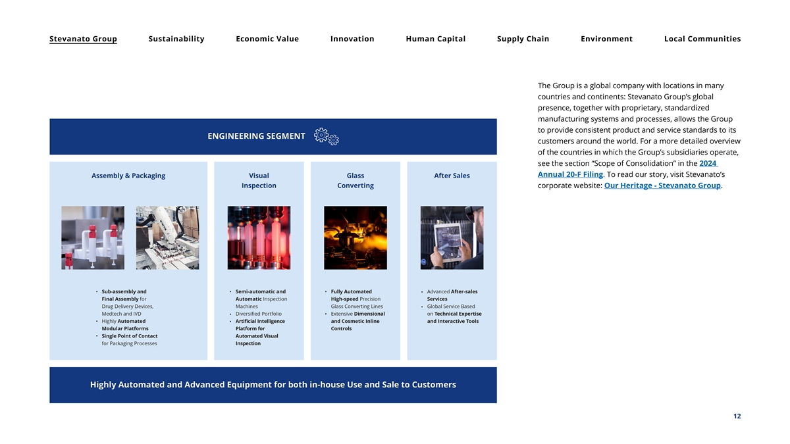Click the tablet After Sales photo
Image resolution: width=790 pixels, height=444 pixels.
(452, 237)
